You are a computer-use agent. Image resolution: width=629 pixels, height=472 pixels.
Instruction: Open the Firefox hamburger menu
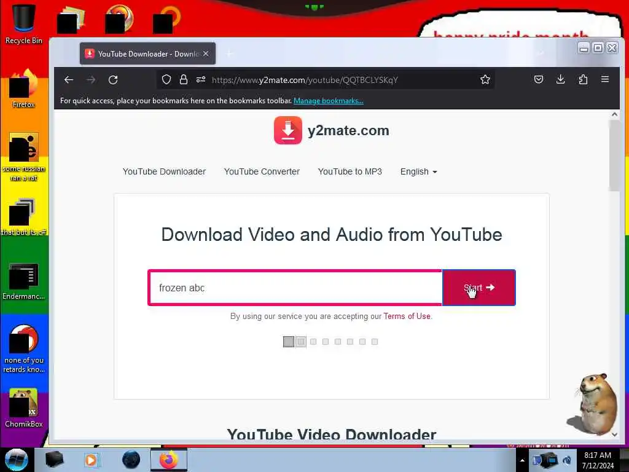click(605, 79)
